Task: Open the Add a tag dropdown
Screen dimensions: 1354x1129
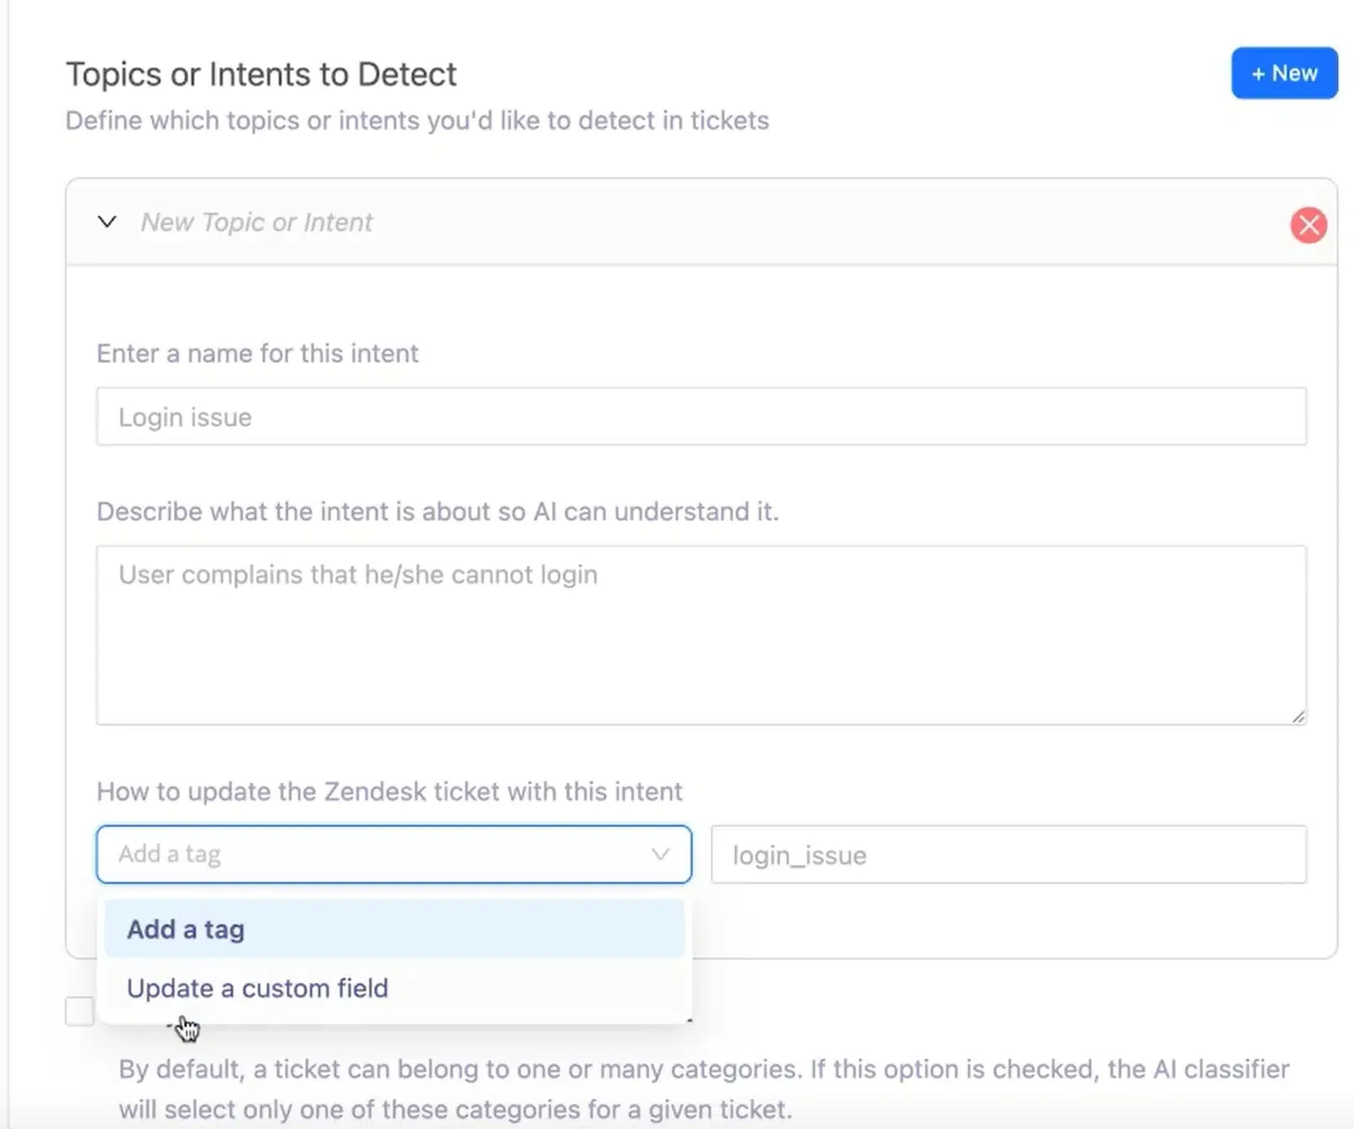Action: 394,854
